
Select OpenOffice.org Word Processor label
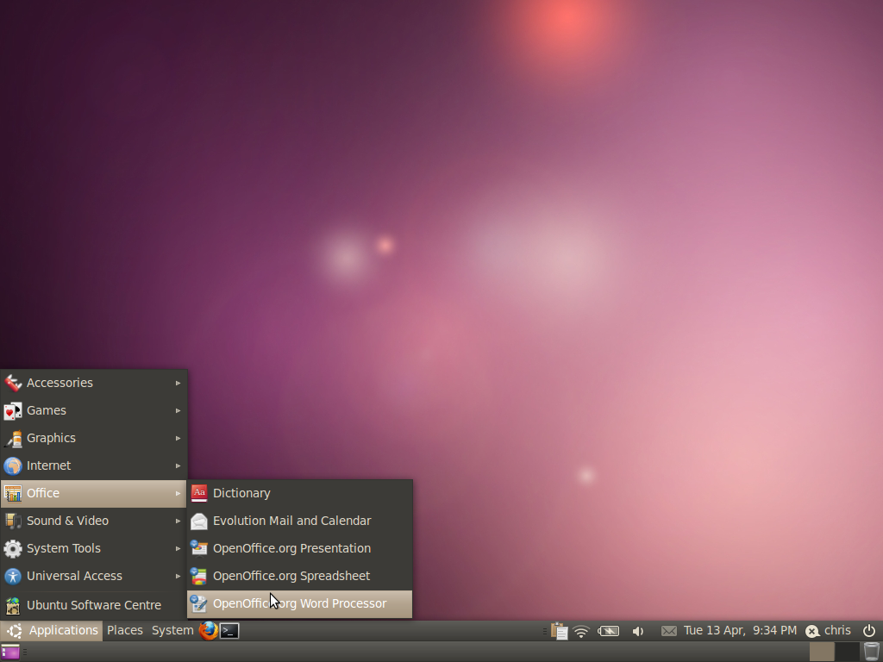click(299, 603)
